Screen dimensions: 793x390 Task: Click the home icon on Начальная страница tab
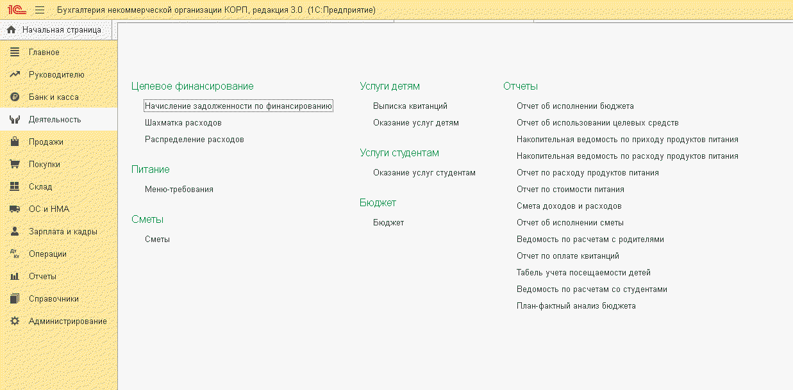(11, 30)
